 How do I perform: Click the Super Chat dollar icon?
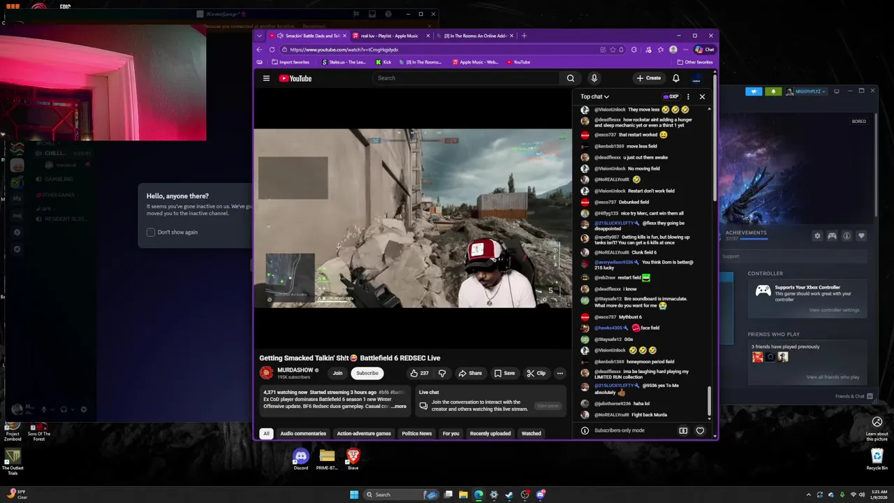point(683,430)
